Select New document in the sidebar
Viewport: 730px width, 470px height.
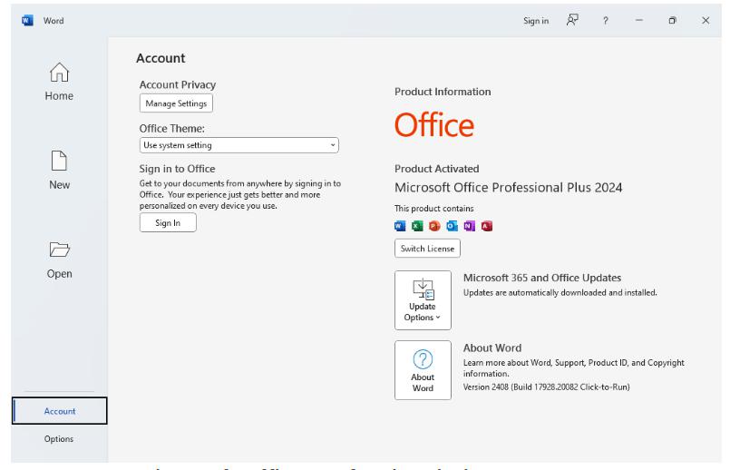[59, 171]
